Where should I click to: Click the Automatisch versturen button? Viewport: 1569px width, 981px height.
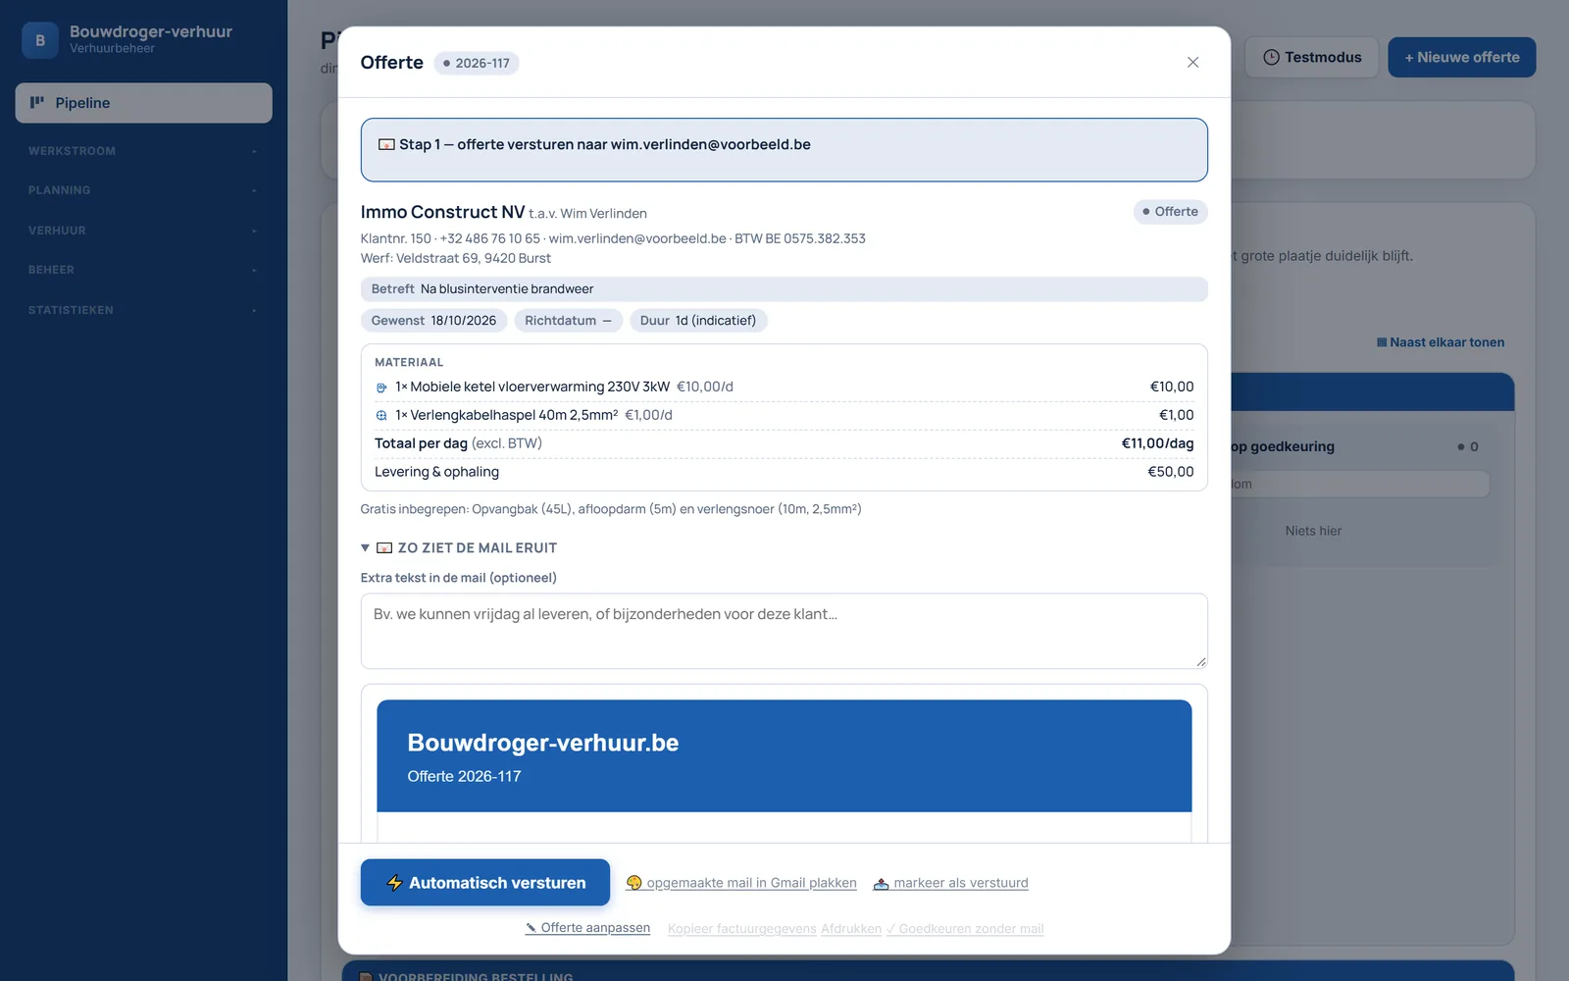pyautogui.click(x=484, y=883)
